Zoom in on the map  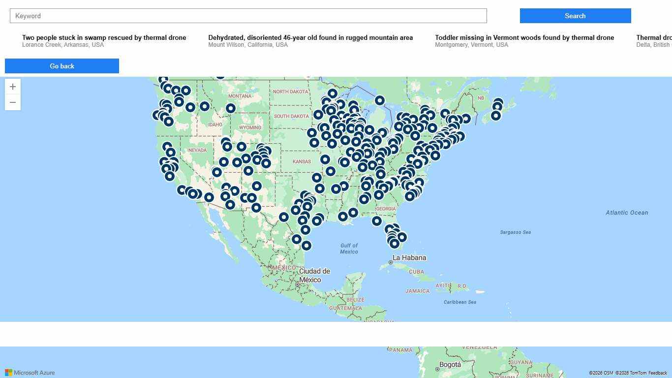click(x=13, y=87)
